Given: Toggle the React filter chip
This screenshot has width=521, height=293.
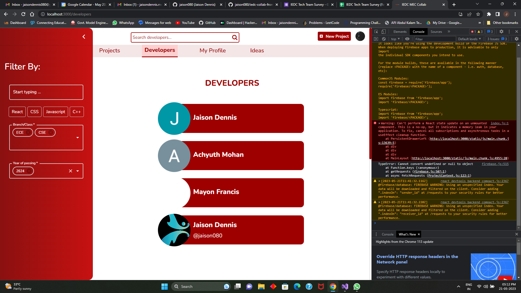Looking at the screenshot, I should pyautogui.click(x=17, y=112).
